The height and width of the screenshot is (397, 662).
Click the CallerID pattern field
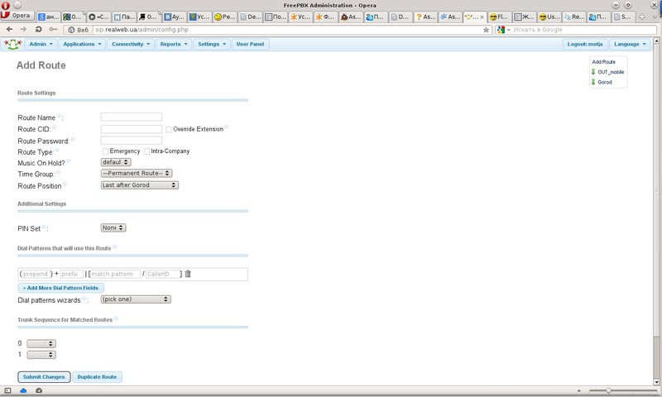[x=163, y=274]
